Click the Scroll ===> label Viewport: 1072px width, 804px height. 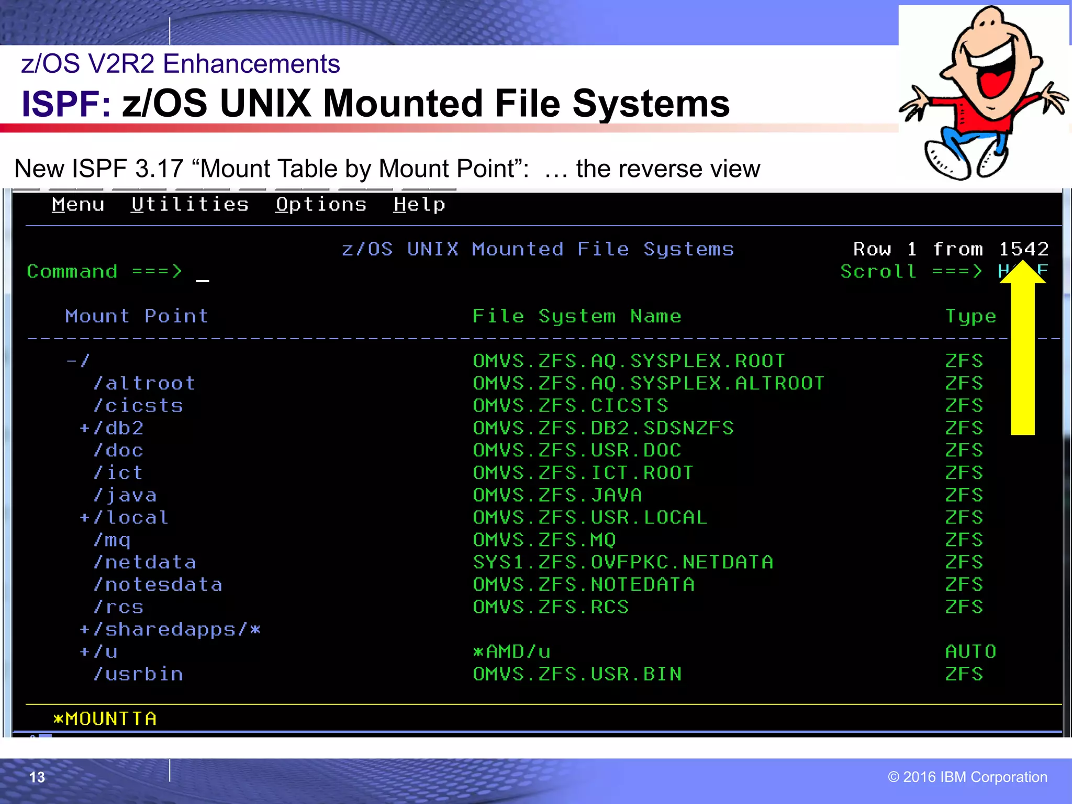[x=911, y=272]
